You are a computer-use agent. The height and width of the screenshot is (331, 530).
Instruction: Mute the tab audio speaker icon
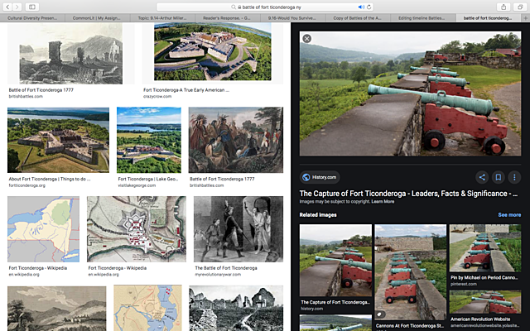[x=361, y=7]
